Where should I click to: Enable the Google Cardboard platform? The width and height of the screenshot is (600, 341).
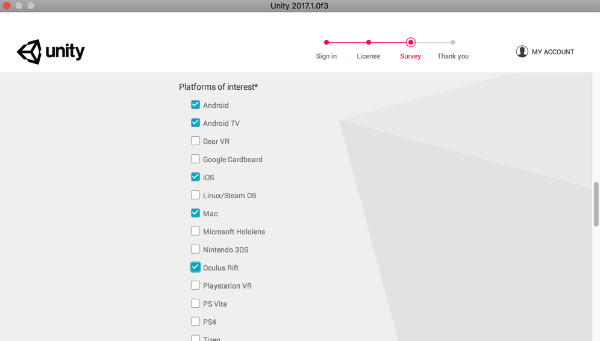(x=195, y=159)
